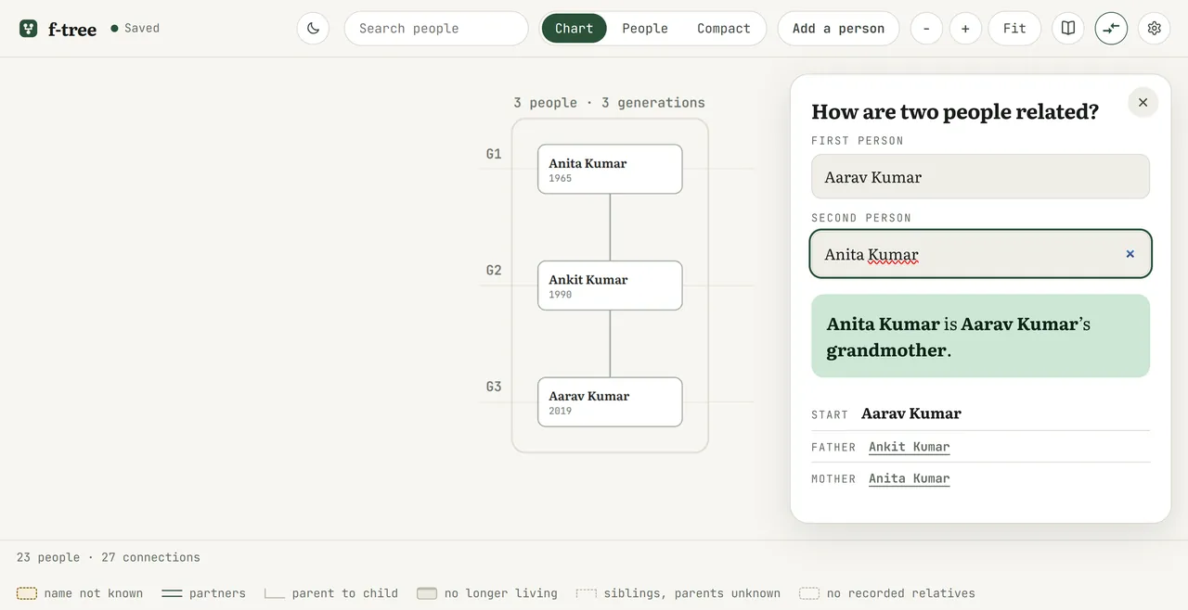Click the START Aarav Kumar path row
The image size is (1188, 610).
(x=980, y=413)
